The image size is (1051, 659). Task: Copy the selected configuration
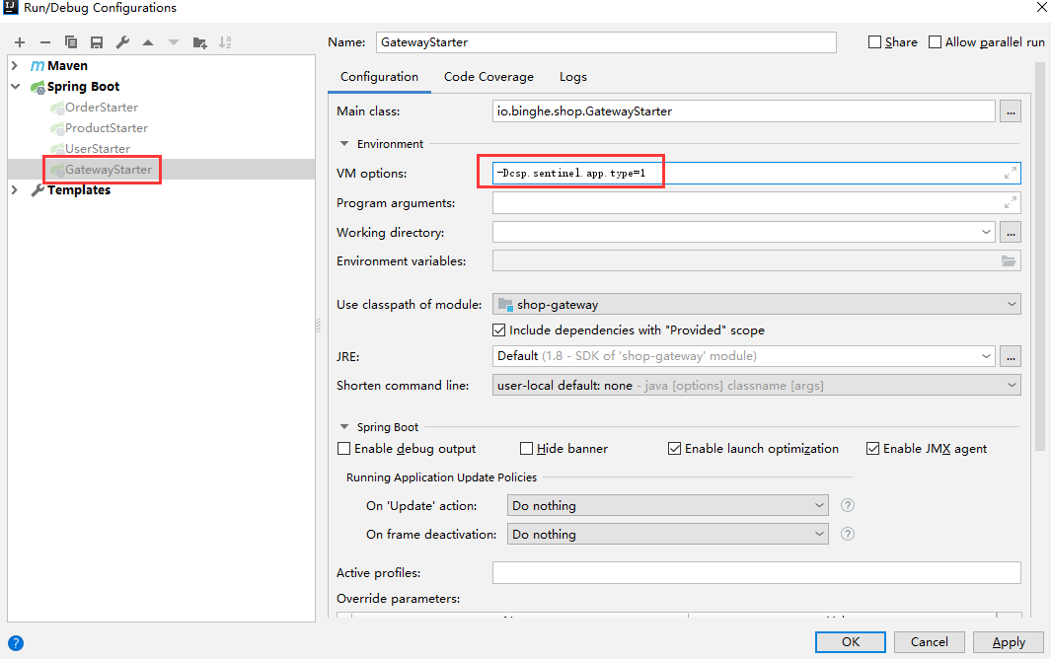click(71, 42)
